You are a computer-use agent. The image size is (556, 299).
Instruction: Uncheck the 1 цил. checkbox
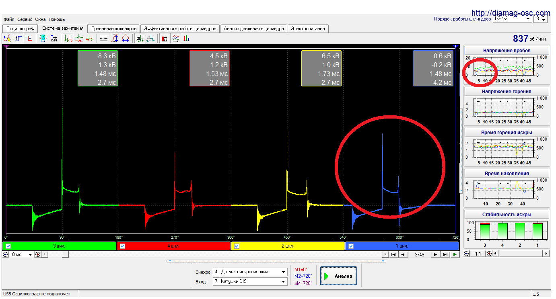351,246
